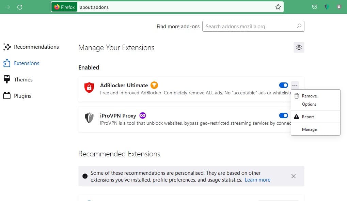This screenshot has width=347, height=201.
Task: Choose Report from the extension menu
Action: 316,117
